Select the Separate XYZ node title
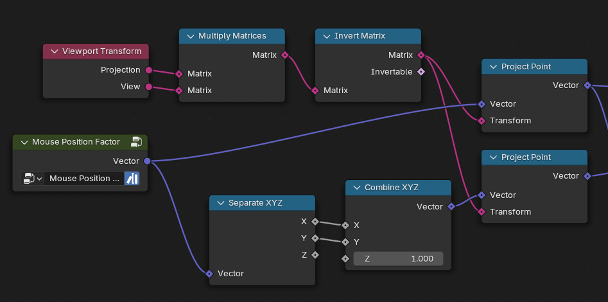The image size is (608, 302). pos(256,203)
